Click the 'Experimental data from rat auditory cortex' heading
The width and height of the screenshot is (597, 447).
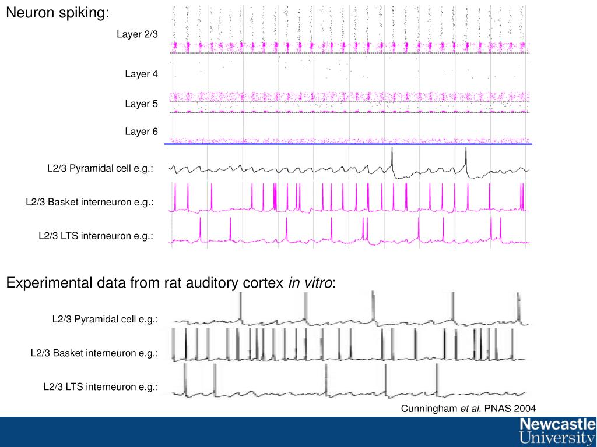pos(171,283)
